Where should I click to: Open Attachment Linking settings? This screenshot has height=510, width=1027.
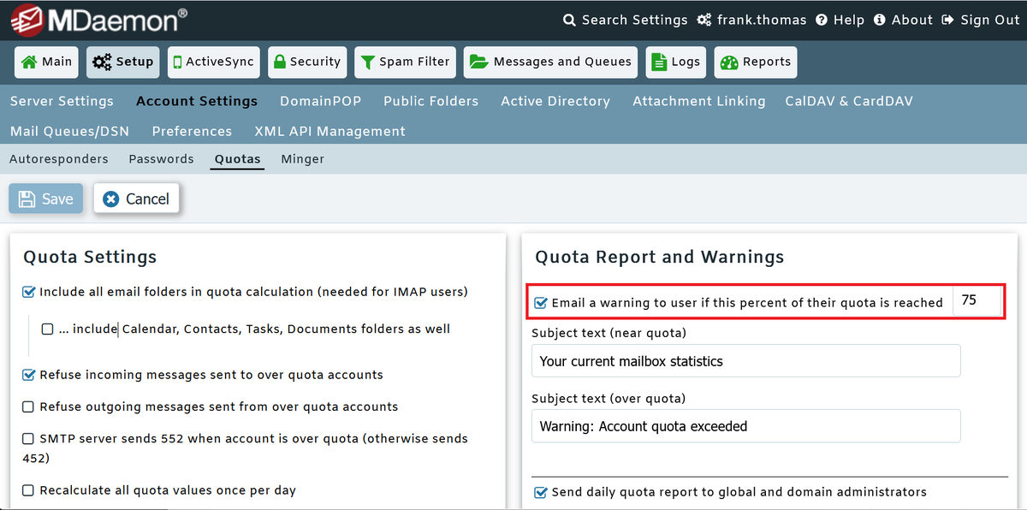click(x=699, y=101)
